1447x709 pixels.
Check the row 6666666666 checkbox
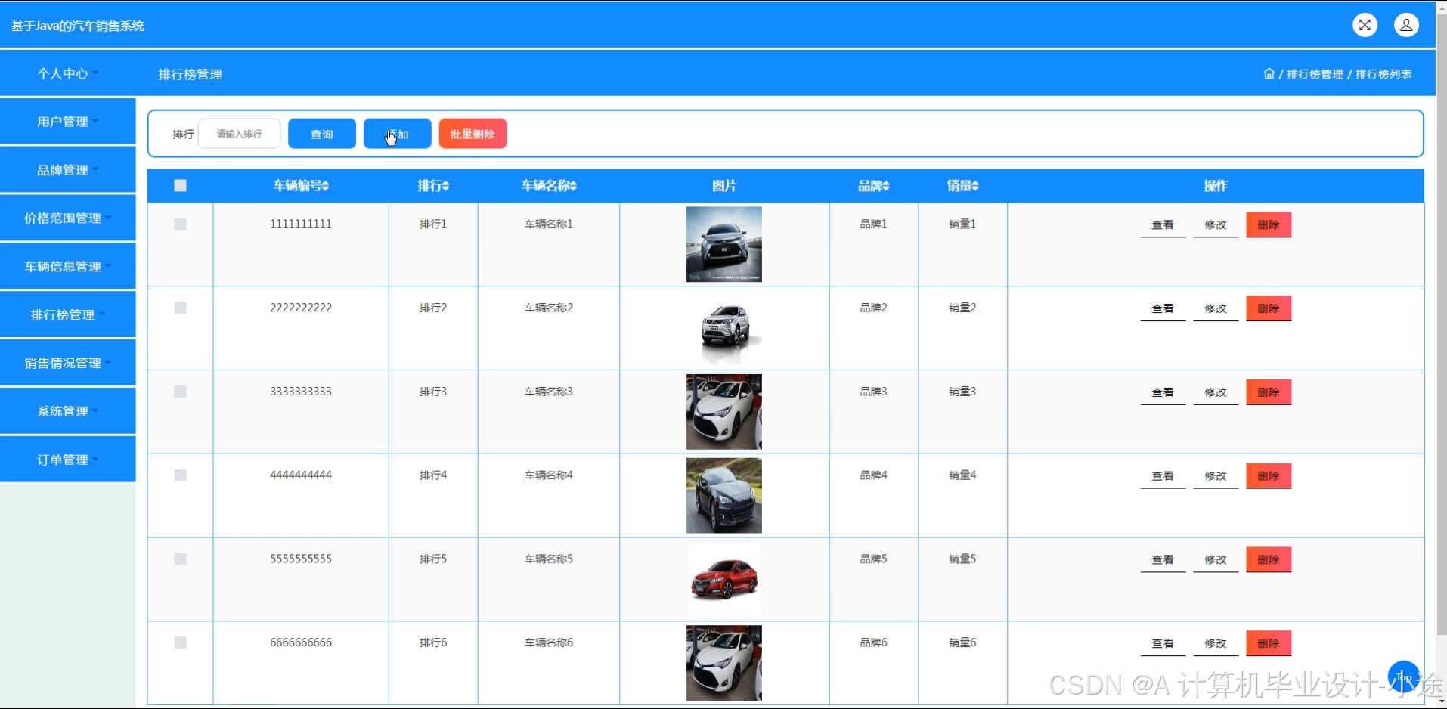(x=180, y=642)
